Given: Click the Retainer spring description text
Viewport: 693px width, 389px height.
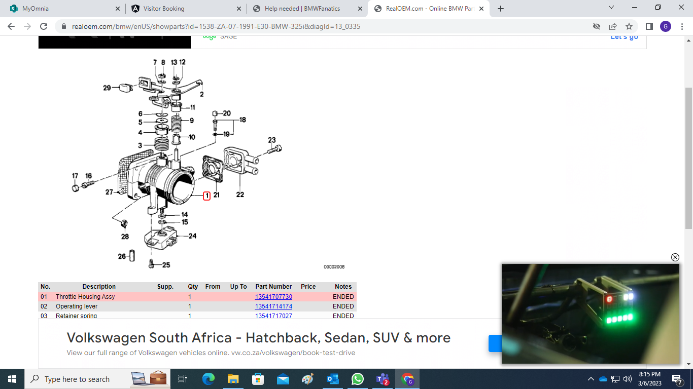Looking at the screenshot, I should 76,316.
